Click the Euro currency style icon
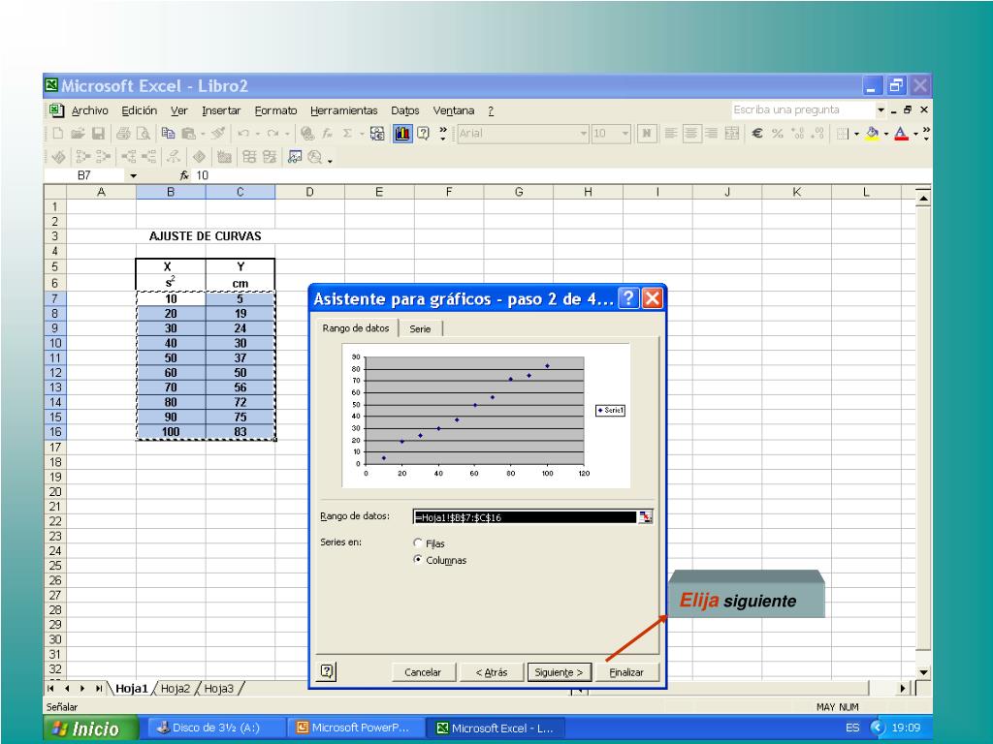Image resolution: width=993 pixels, height=744 pixels. coord(757,133)
